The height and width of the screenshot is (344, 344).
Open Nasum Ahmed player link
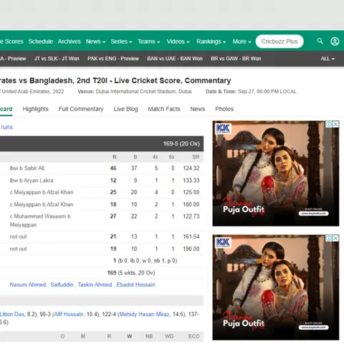[28, 285]
